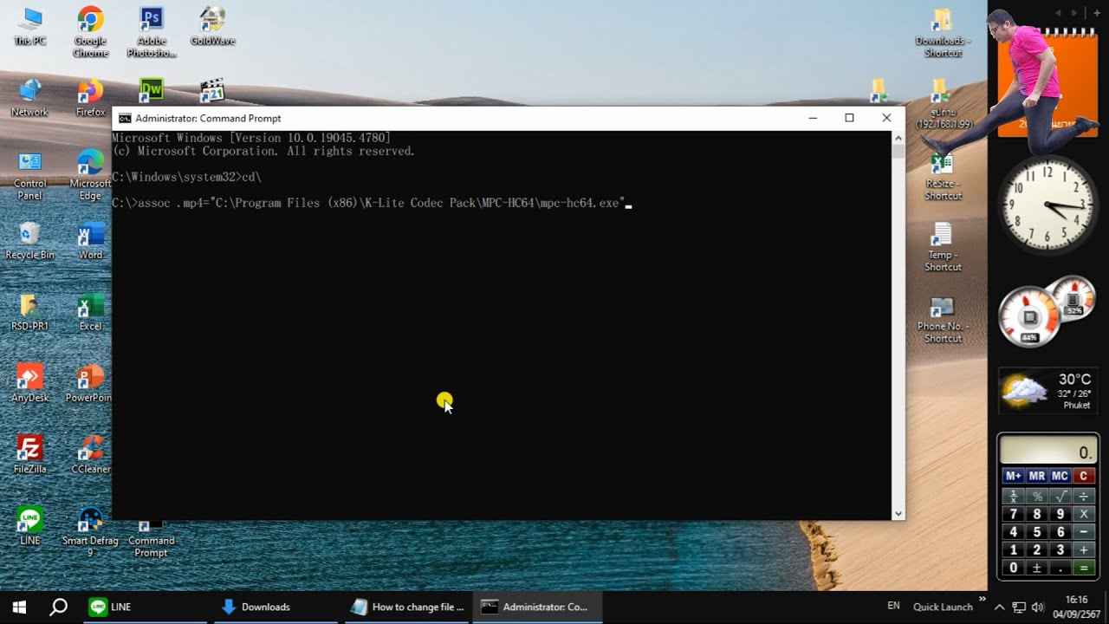Launch Word from desktop

pos(90,240)
